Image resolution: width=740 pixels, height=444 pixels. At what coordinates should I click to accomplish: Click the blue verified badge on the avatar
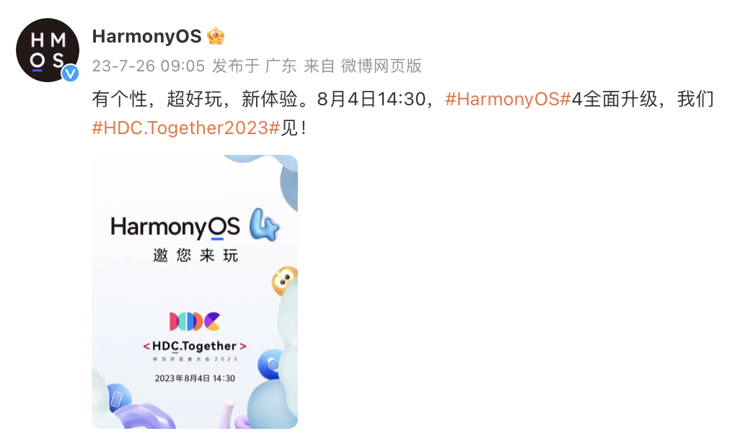pyautogui.click(x=70, y=73)
